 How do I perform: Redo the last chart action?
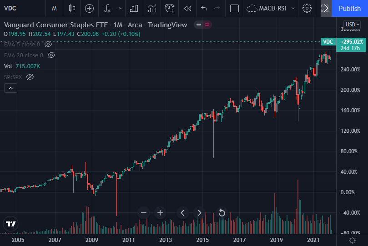click(x=217, y=9)
